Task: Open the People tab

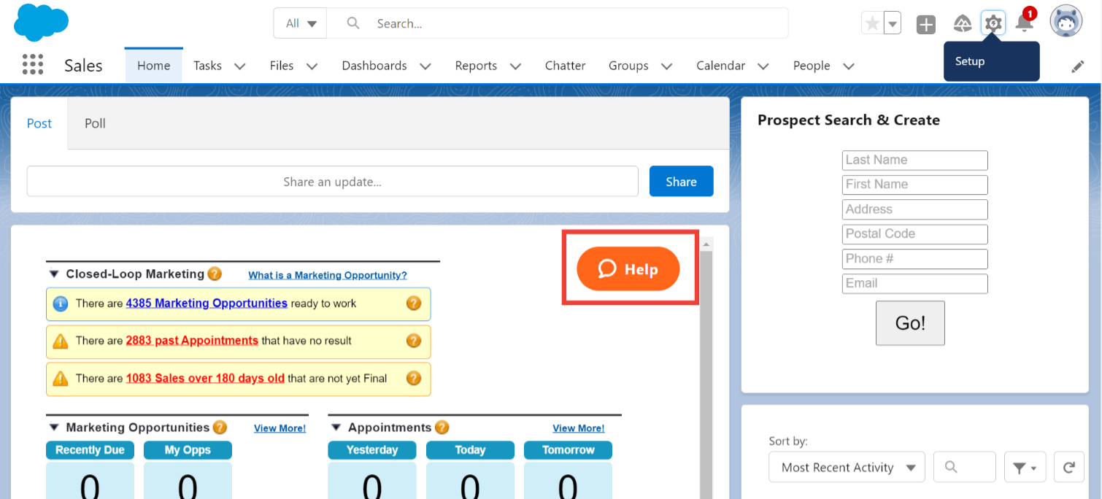Action: (812, 66)
